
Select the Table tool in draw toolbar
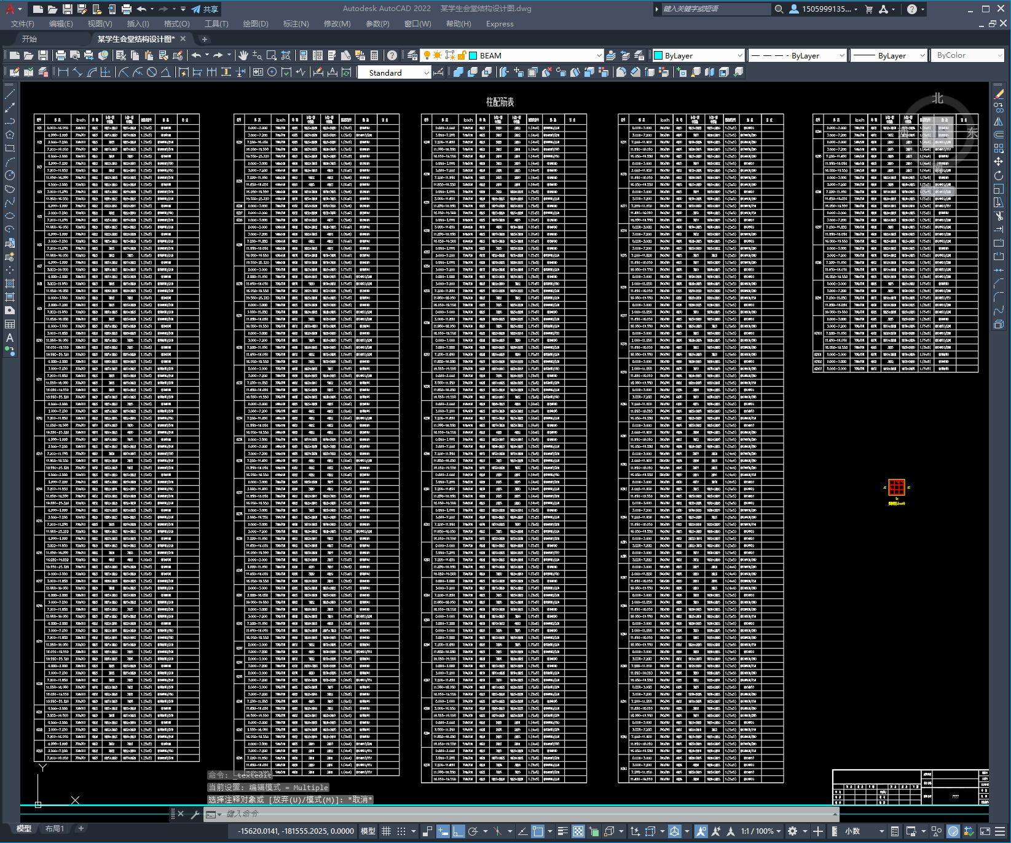[10, 324]
